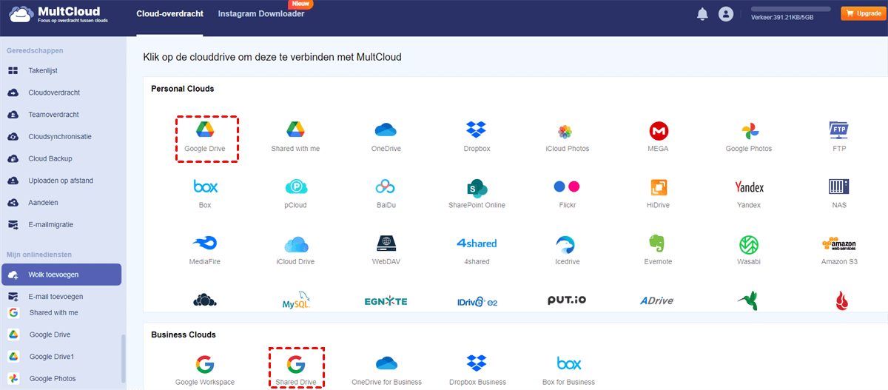Choose the WebDAV connection

click(x=386, y=250)
